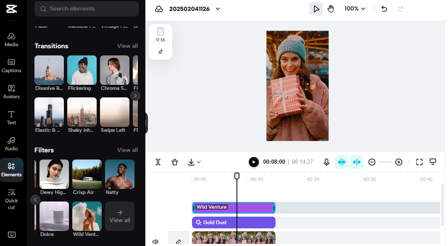This screenshot has width=448, height=246.
Task: Click the 00:20 ruler mark
Action: (313, 179)
